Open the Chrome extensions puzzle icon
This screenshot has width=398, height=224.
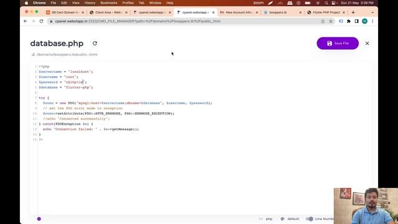(348, 21)
